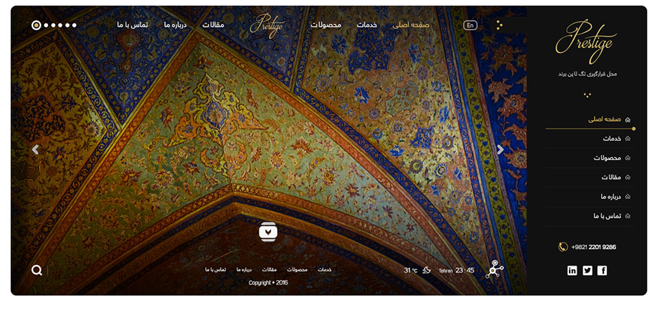Image resolution: width=659 pixels, height=313 pixels.
Task: Select the active ringed slide indicator
Action: [x=36, y=25]
